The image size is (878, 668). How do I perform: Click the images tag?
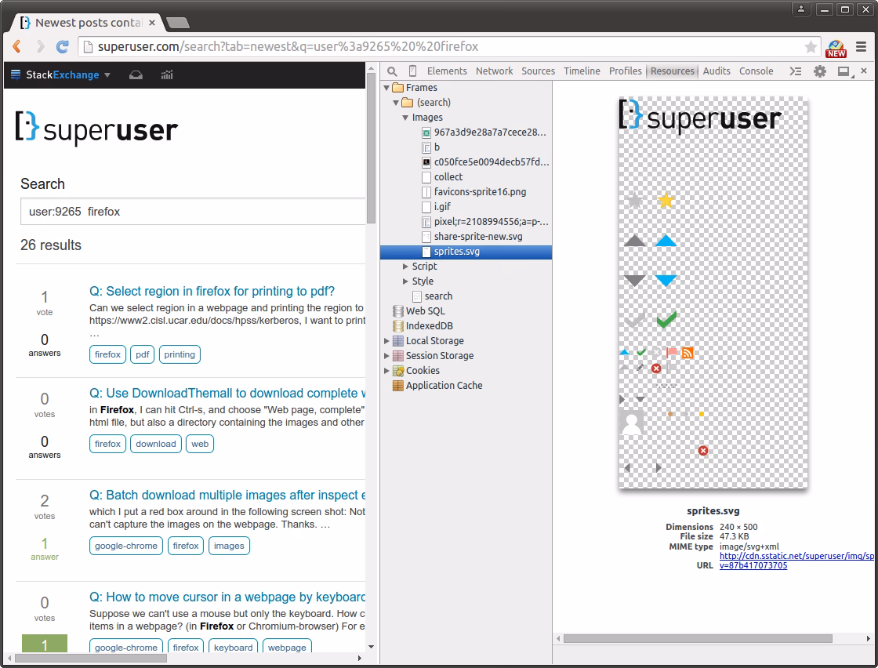pyautogui.click(x=229, y=546)
